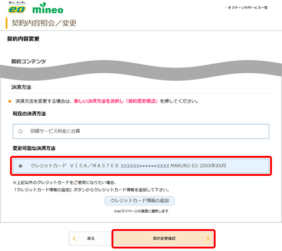Select 回線サービス料金に合算 radio button

tap(20, 131)
